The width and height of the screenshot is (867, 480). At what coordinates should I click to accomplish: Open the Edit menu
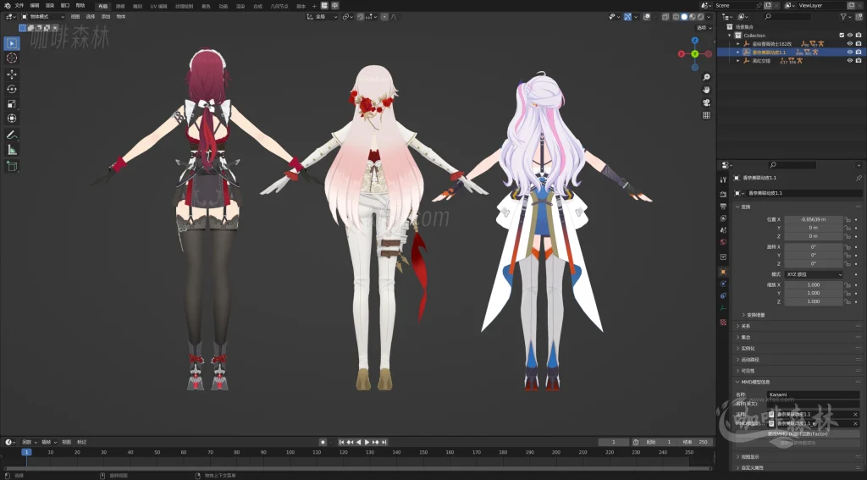[x=35, y=6]
